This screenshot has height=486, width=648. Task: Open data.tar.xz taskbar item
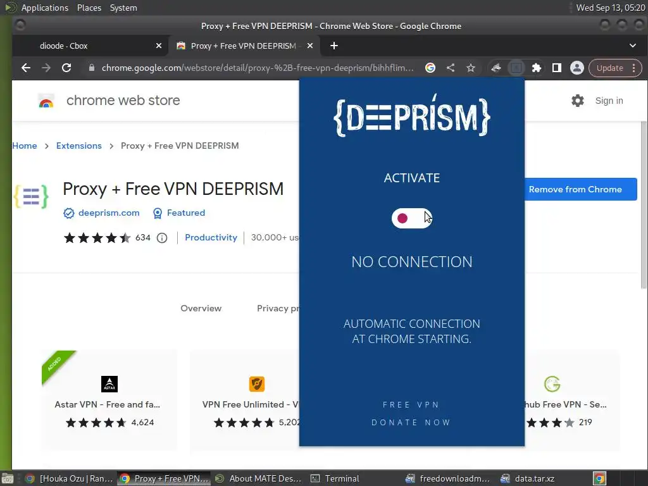(529, 478)
